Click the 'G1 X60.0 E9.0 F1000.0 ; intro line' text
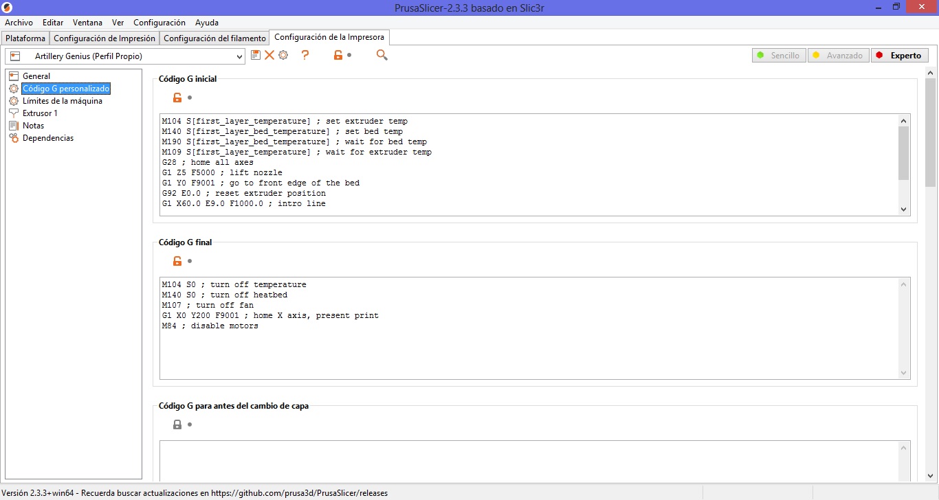Viewport: 939px width, 500px height. (x=244, y=203)
